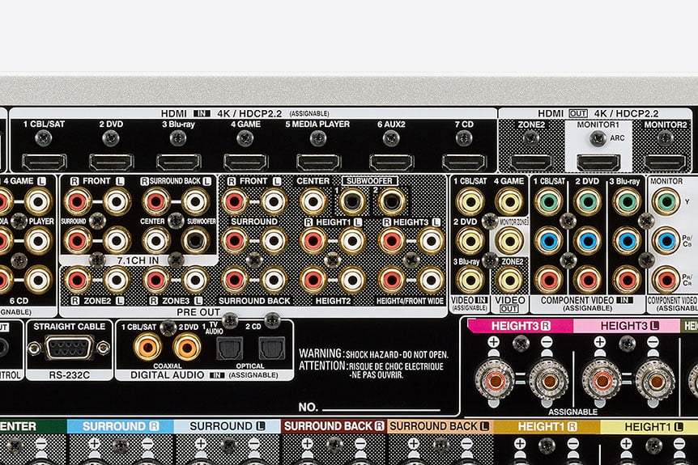Screen dimensions: 698x465
Task: Select the HEIGHT3 L positive speaker terminal
Action: [602, 381]
